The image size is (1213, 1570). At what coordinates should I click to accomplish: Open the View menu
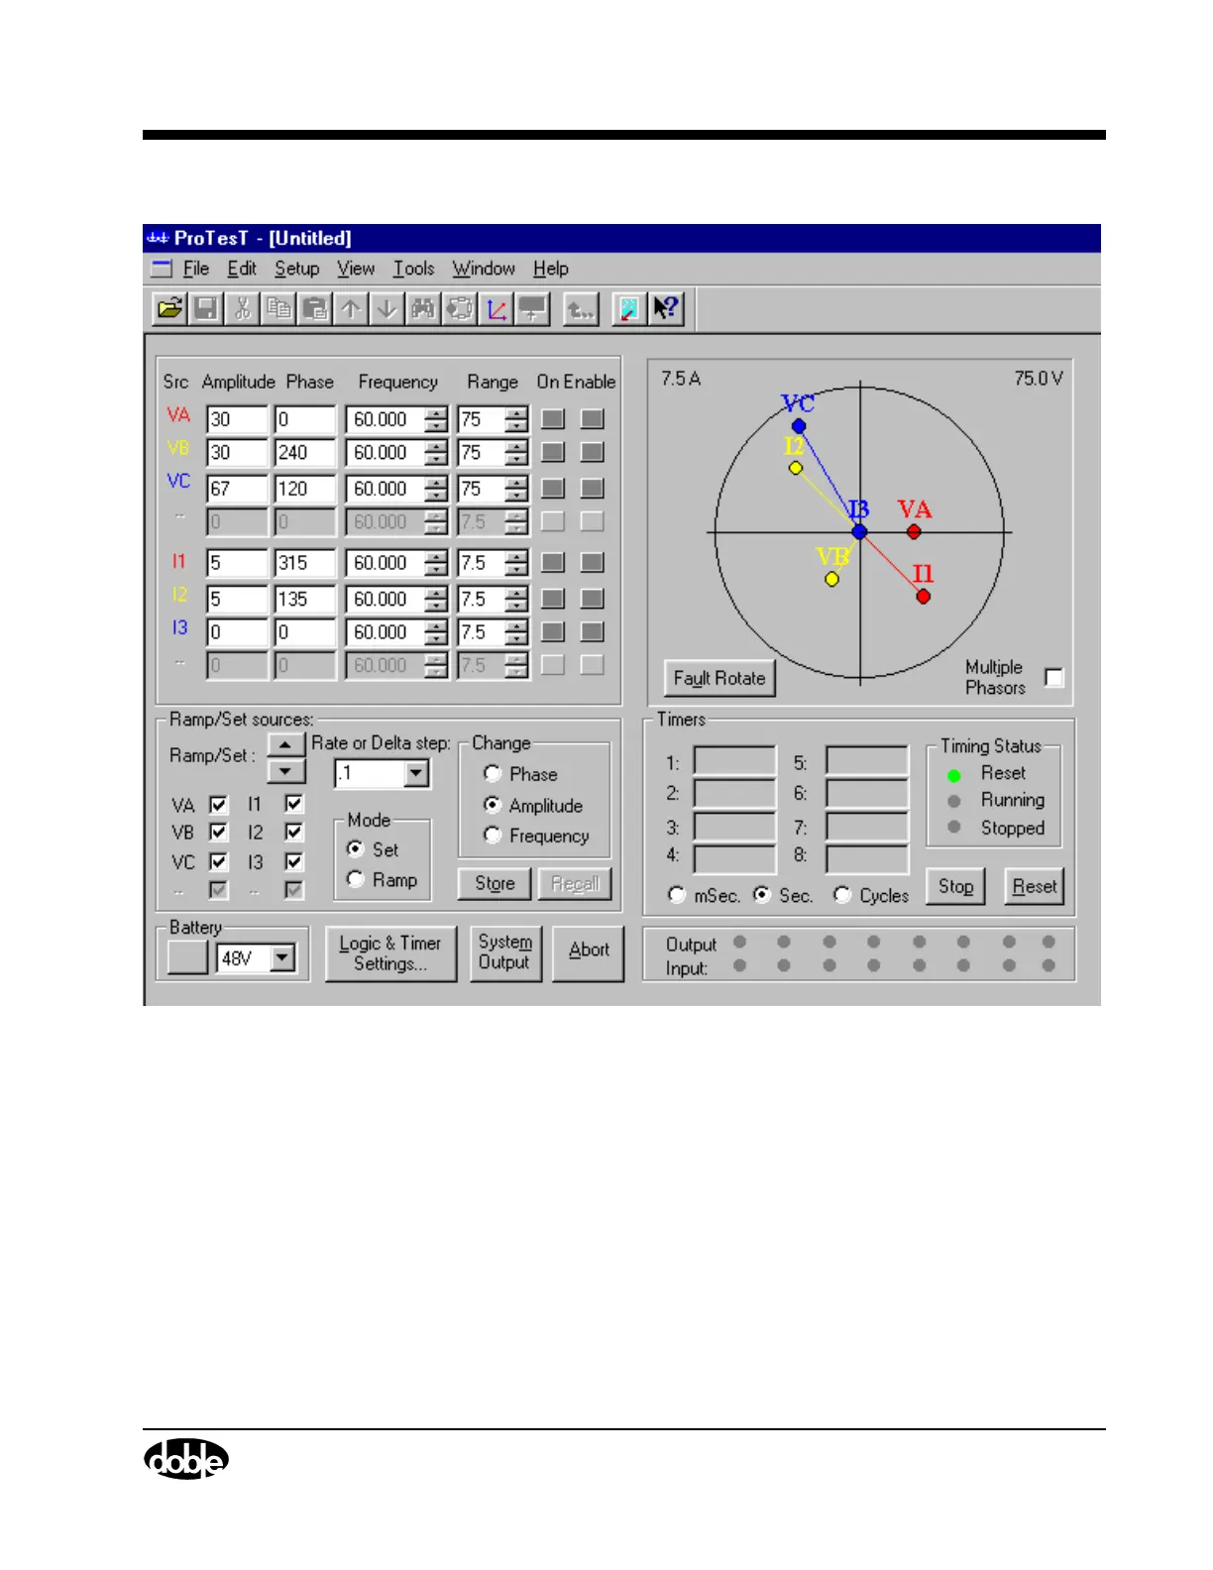pos(356,269)
